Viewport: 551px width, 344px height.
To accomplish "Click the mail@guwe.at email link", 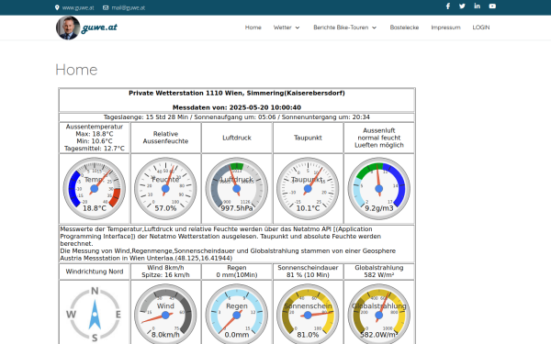I will tap(129, 7).
